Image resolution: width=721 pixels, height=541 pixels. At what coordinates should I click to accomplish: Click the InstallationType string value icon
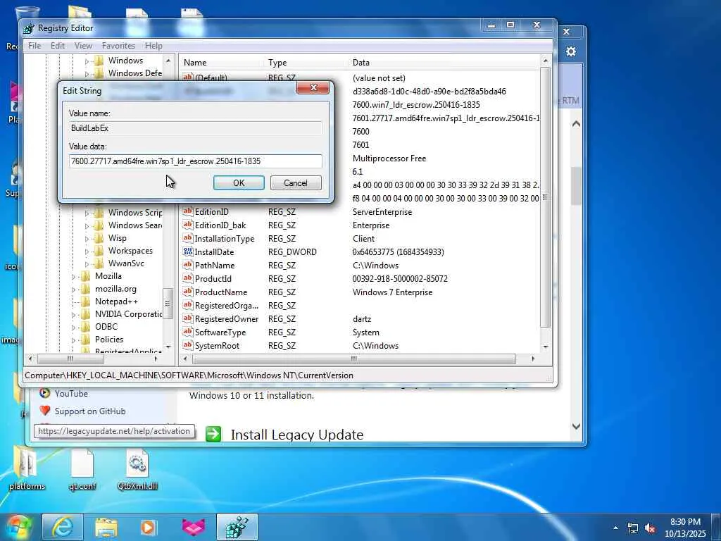(x=187, y=238)
